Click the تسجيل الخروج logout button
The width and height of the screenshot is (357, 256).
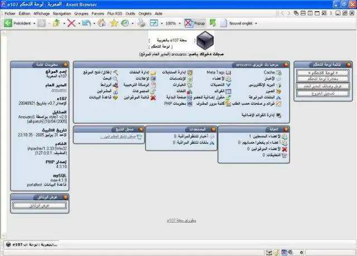(323, 93)
